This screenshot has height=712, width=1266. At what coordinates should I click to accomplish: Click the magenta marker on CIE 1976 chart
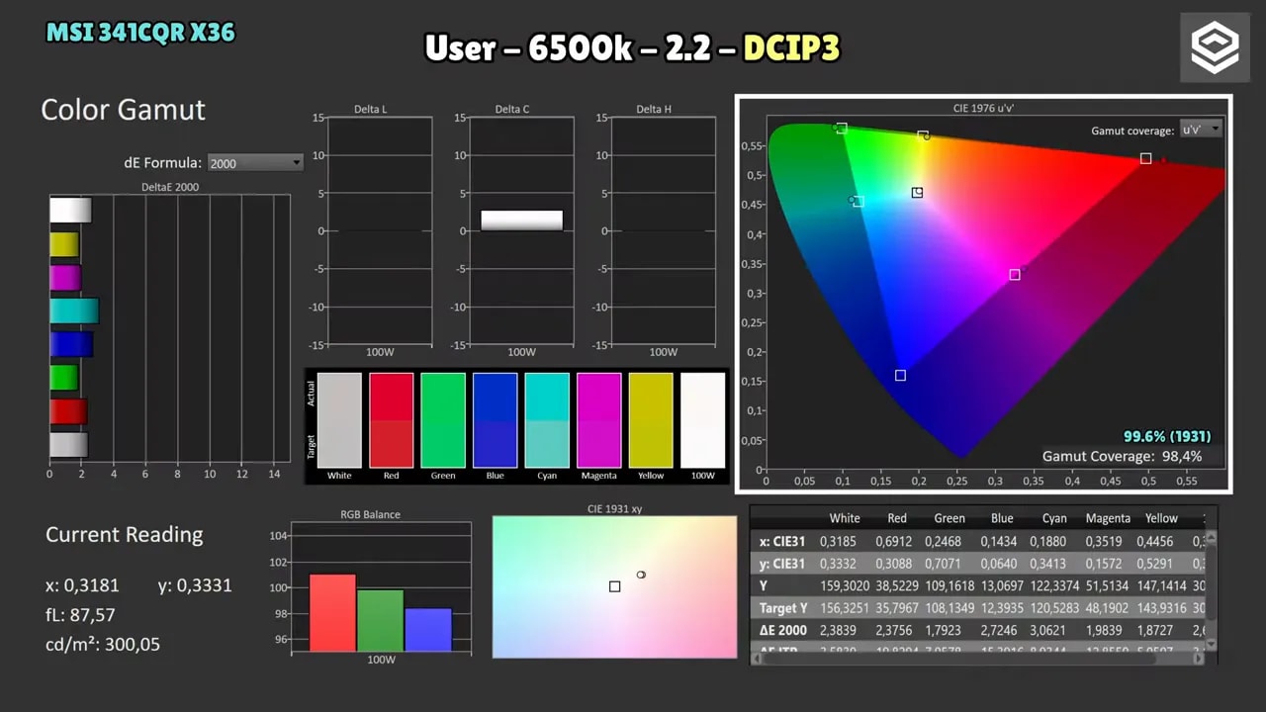click(1015, 275)
